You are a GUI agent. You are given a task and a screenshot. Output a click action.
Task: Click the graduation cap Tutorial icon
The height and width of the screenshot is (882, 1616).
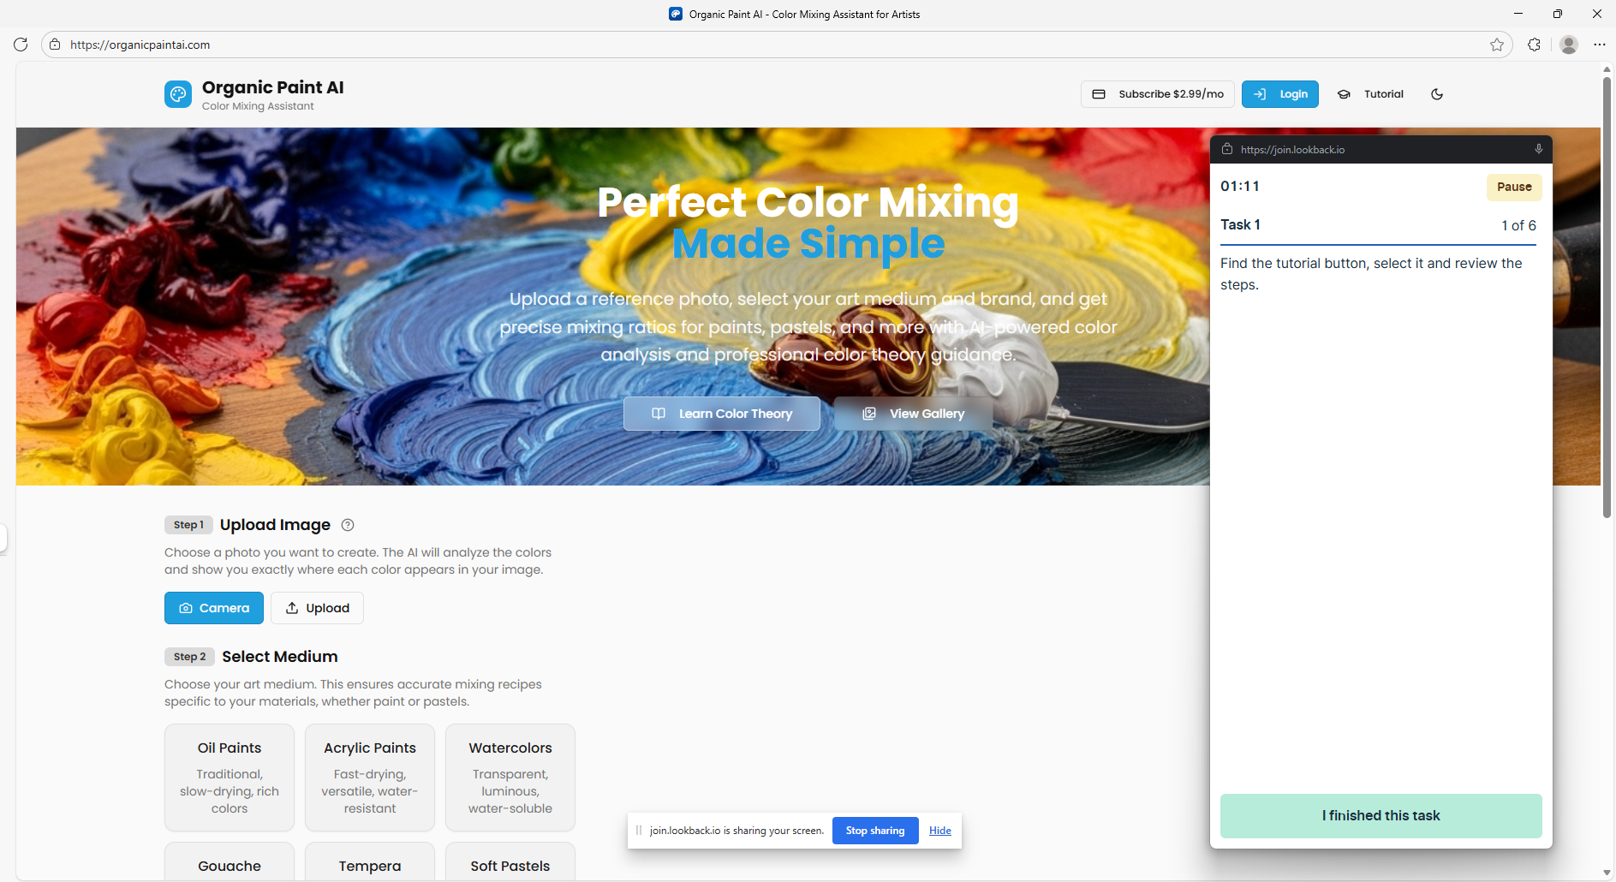[1344, 94]
